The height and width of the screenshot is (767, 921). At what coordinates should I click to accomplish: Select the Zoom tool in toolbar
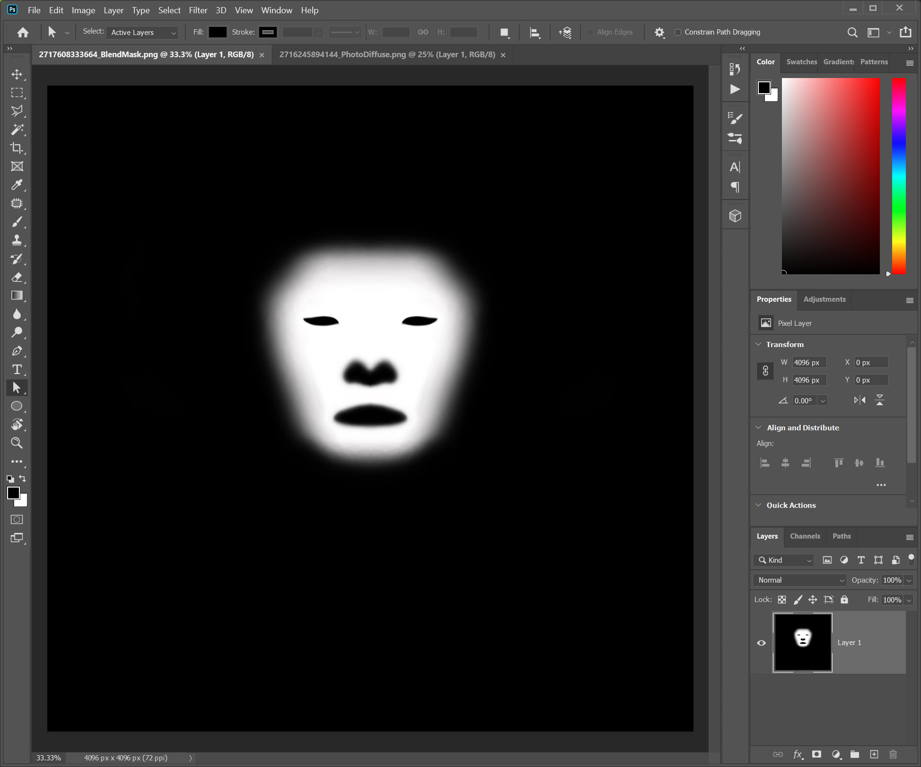[x=17, y=443]
